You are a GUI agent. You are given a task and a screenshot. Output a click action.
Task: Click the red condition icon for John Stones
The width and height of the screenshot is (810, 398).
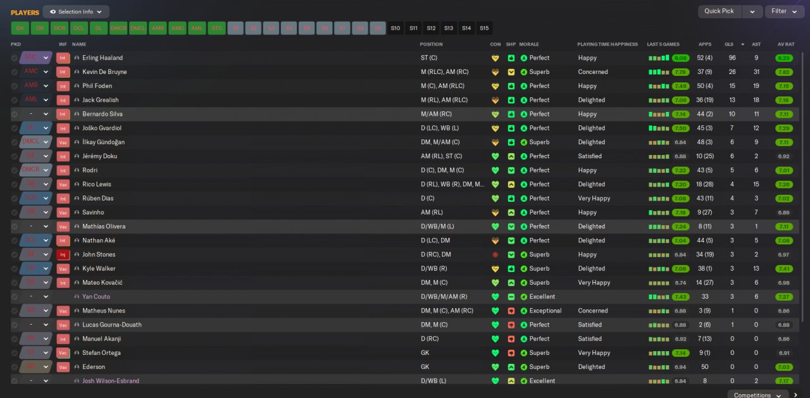click(495, 255)
